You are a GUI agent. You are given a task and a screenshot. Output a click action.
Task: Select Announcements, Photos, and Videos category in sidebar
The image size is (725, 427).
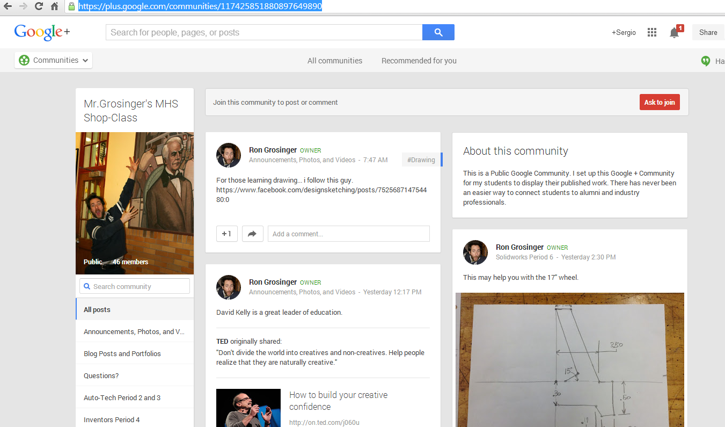[135, 331]
